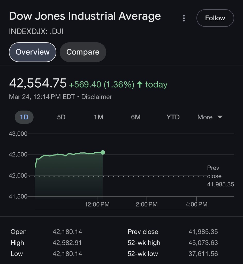Click the 4:00 PM time axis marker
Image resolution: width=243 pixels, height=264 pixels.
(196, 204)
